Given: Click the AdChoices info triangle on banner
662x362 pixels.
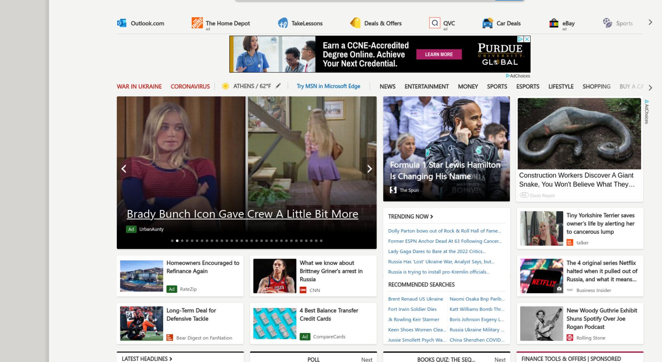Looking at the screenshot, I should tap(521, 39).
